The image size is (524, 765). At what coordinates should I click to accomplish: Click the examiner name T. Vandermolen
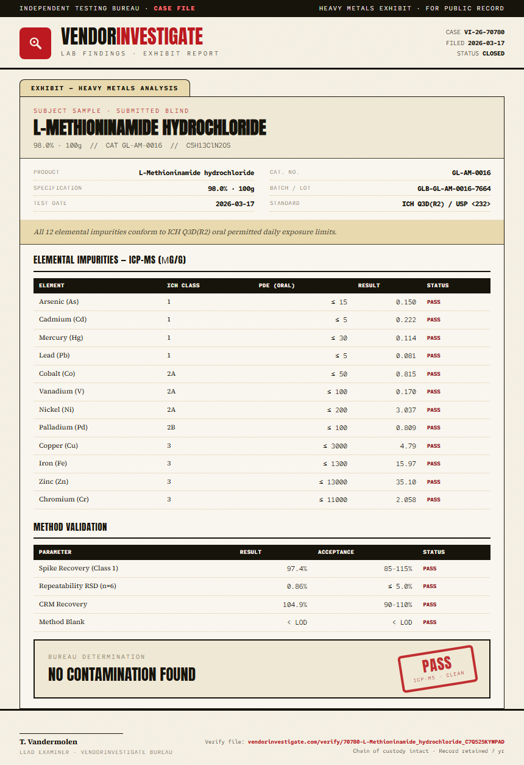pyautogui.click(x=48, y=742)
